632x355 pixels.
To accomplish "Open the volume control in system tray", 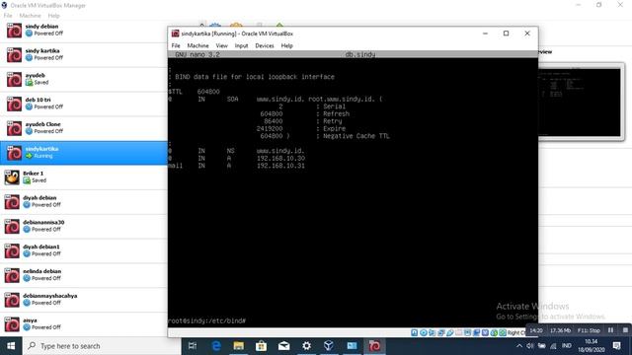I will (x=530, y=346).
